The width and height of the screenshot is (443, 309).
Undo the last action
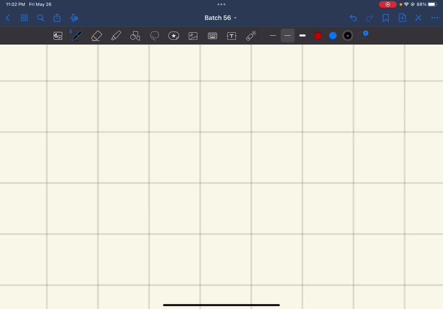point(353,18)
